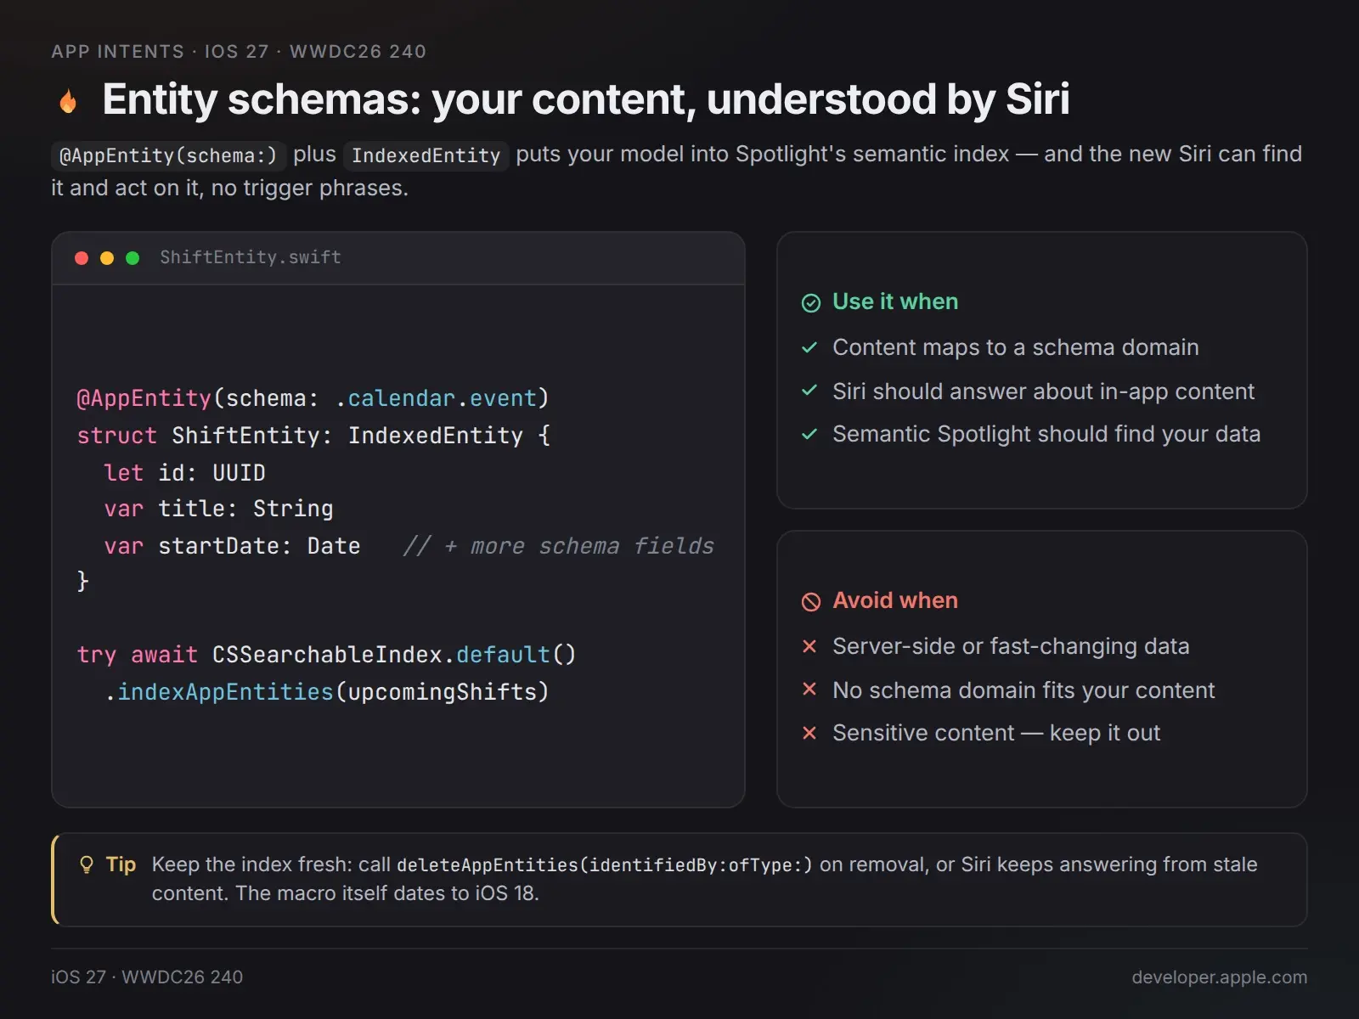Click 'Content maps to a schema domain' text
1359x1019 pixels.
coord(1016,347)
